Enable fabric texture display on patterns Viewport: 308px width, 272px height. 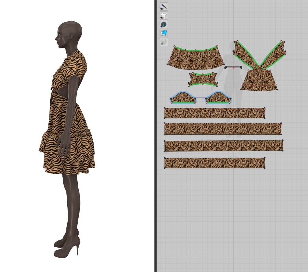tap(163, 33)
